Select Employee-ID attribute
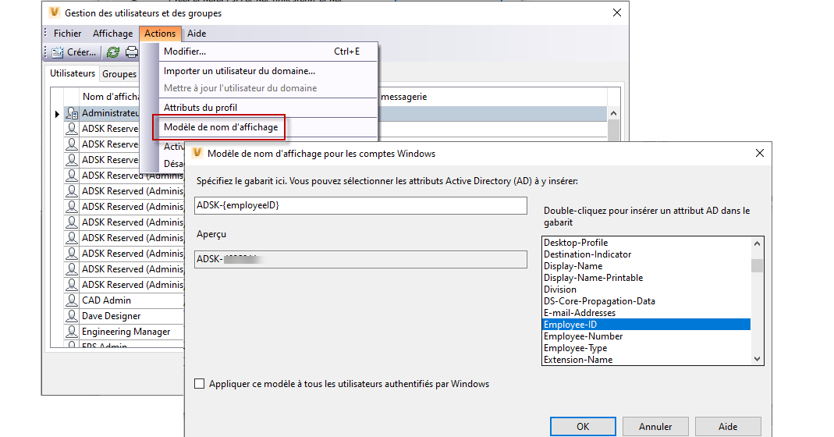 [x=646, y=325]
